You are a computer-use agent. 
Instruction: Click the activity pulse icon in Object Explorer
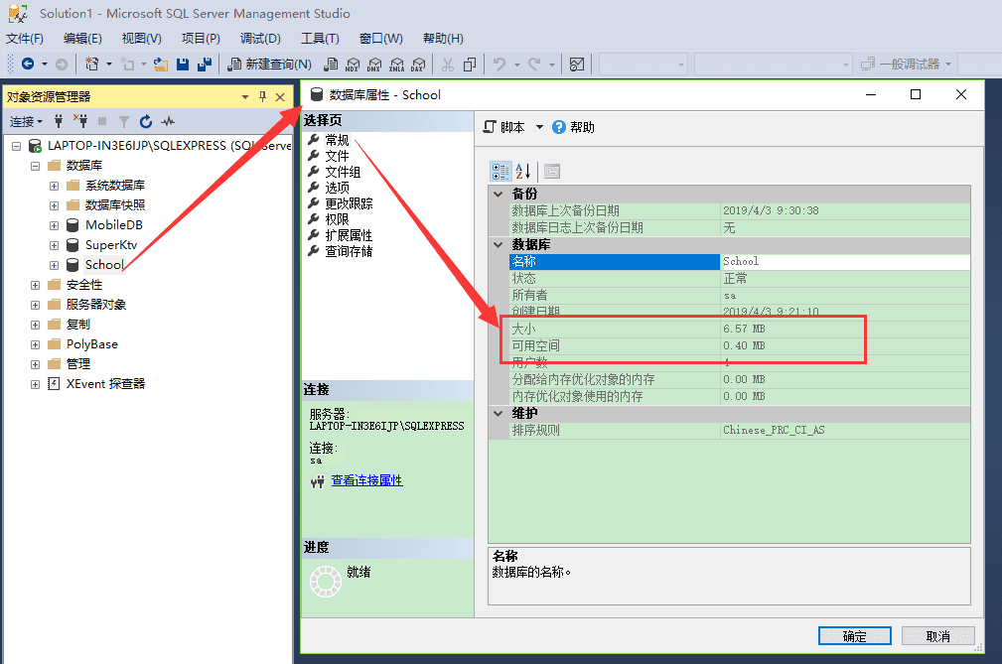168,121
